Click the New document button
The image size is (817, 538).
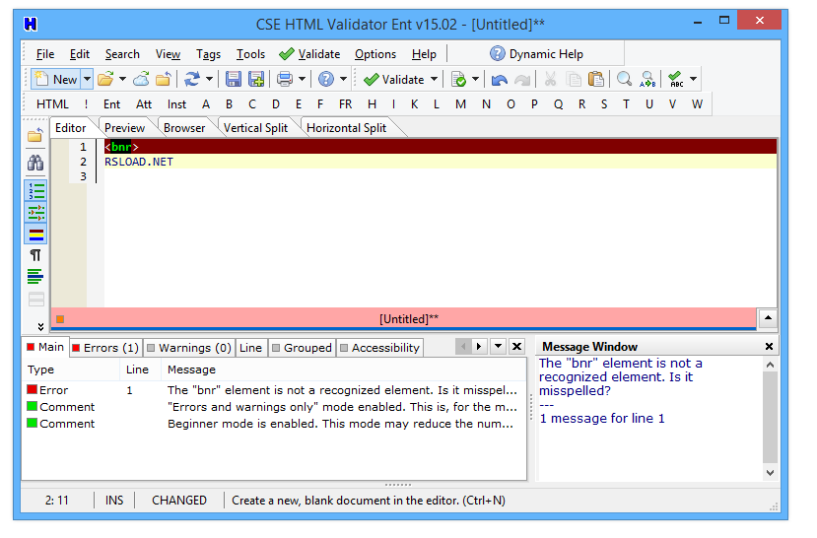point(55,80)
